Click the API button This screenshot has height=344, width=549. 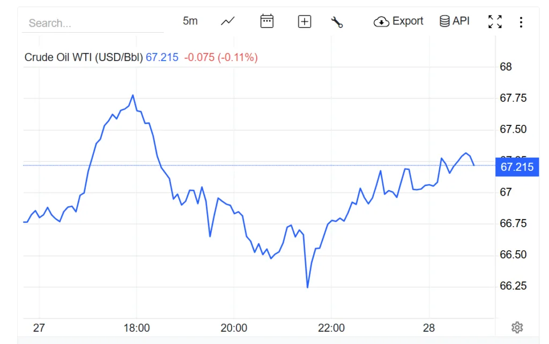tap(454, 21)
